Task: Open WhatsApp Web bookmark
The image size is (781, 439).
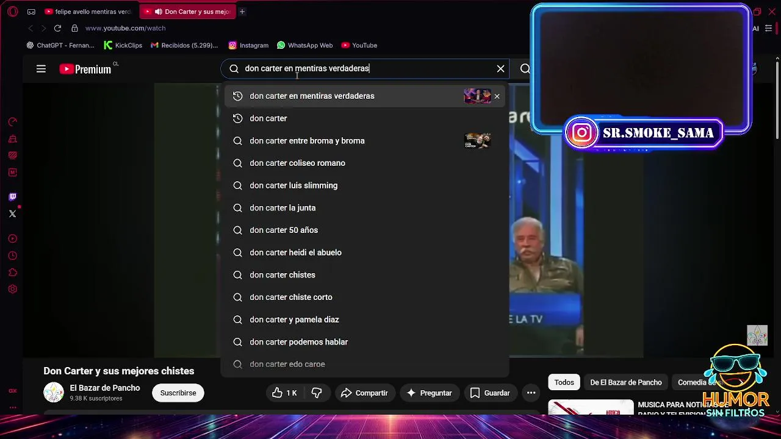Action: point(304,45)
